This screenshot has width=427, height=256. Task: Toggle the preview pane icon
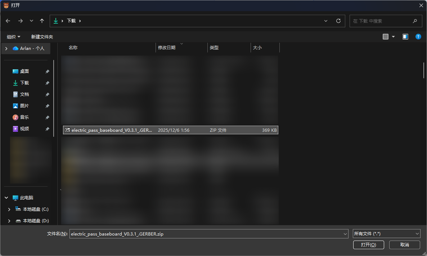405,37
